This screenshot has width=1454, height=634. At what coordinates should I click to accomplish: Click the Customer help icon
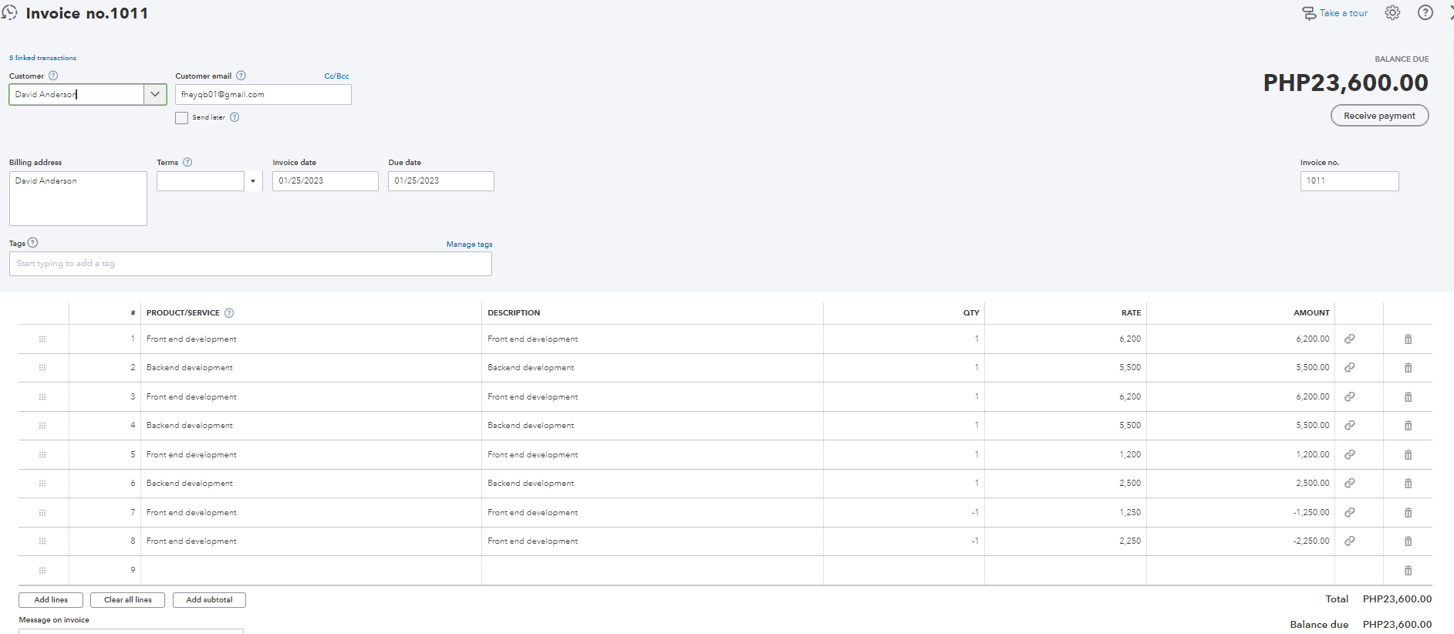(x=53, y=76)
